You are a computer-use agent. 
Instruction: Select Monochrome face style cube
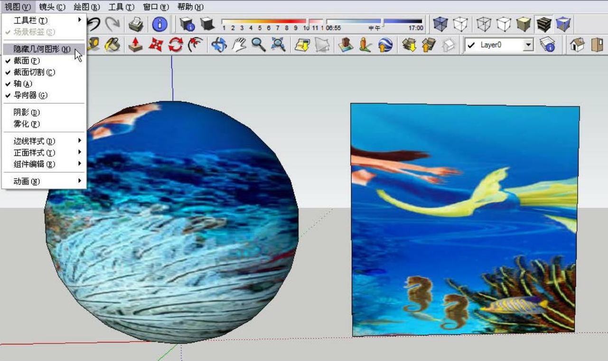563,24
